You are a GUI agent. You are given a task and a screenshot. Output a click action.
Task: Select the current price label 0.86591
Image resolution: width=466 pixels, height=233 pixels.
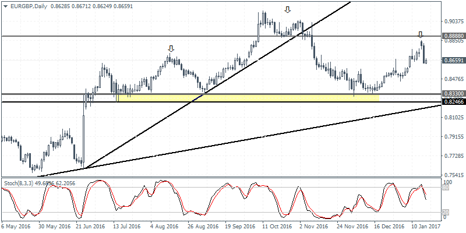tap(452, 60)
